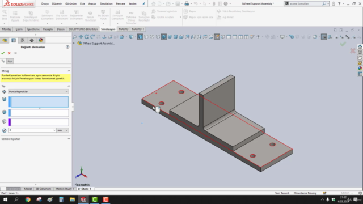The image size is (363, 204).
Task: Click the four viewports layout icon
Action: 246,37
